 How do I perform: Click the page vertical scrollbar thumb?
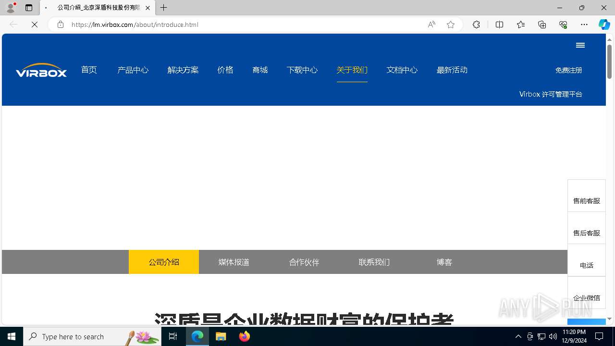click(x=610, y=62)
